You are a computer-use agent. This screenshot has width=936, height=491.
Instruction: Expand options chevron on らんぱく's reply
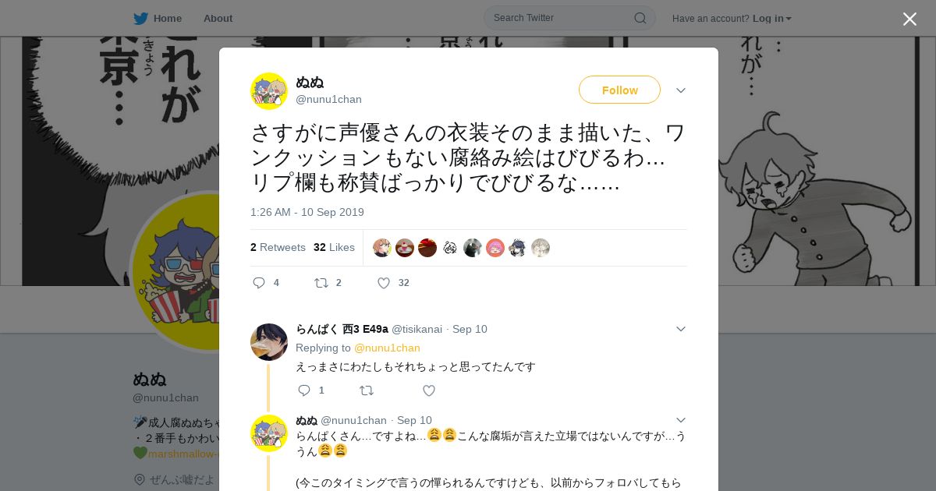click(x=681, y=329)
